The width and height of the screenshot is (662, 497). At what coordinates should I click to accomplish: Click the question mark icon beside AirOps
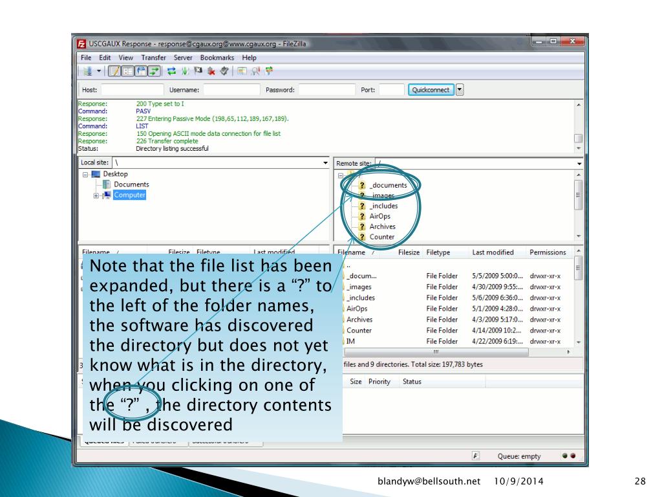[x=362, y=216]
